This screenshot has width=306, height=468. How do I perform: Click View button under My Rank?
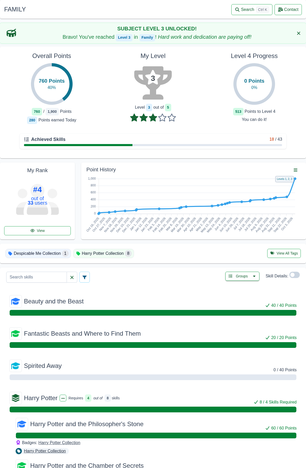tap(37, 231)
